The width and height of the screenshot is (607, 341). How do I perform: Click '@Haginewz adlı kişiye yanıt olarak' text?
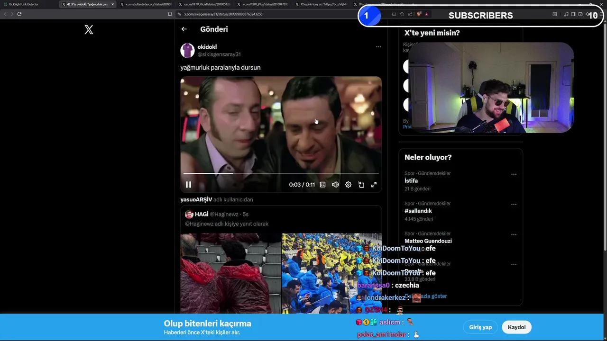pos(227,224)
